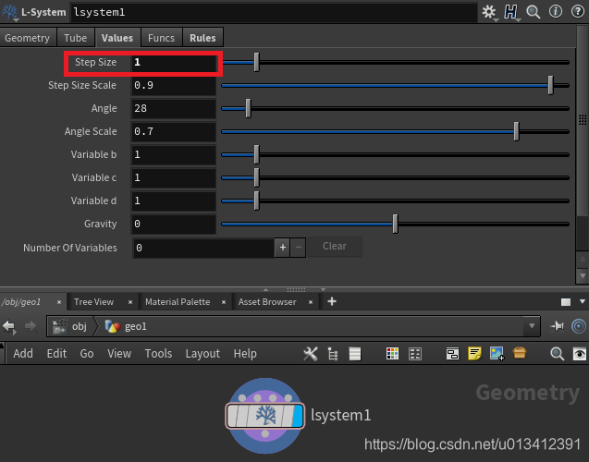Open the Layout menu
Screen dimensions: 589x462
pyautogui.click(x=202, y=354)
